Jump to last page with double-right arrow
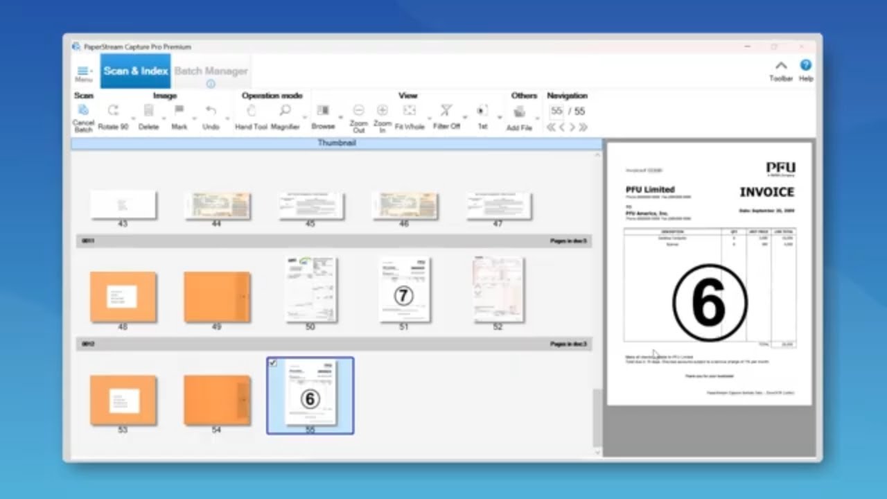 pyautogui.click(x=583, y=128)
